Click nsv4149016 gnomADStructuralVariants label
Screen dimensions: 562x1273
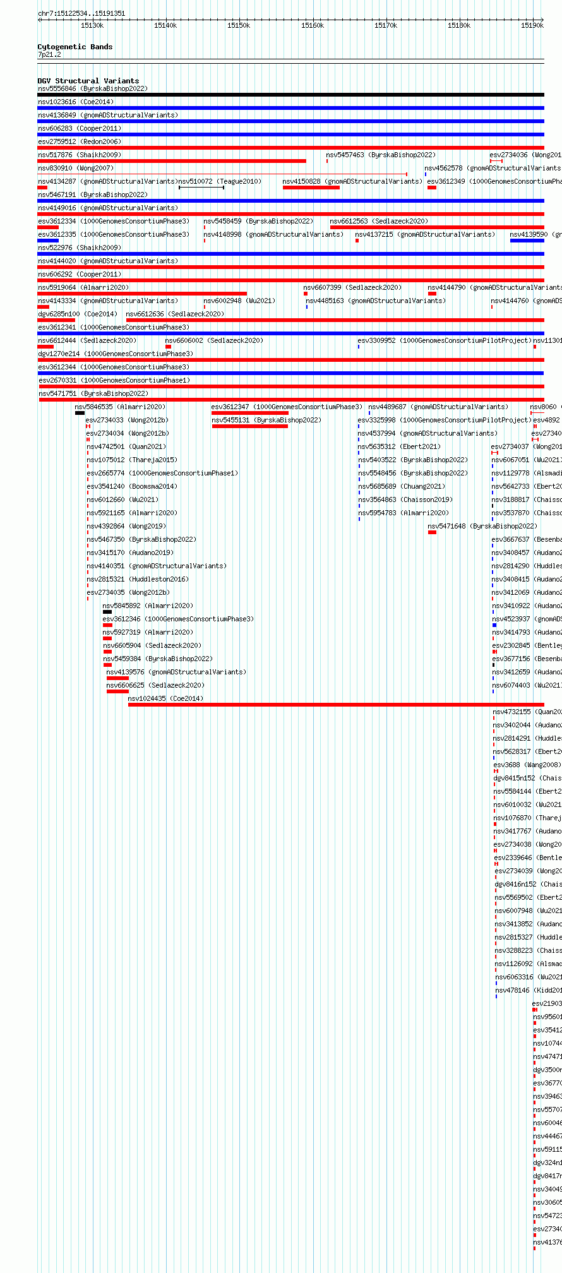tap(108, 208)
